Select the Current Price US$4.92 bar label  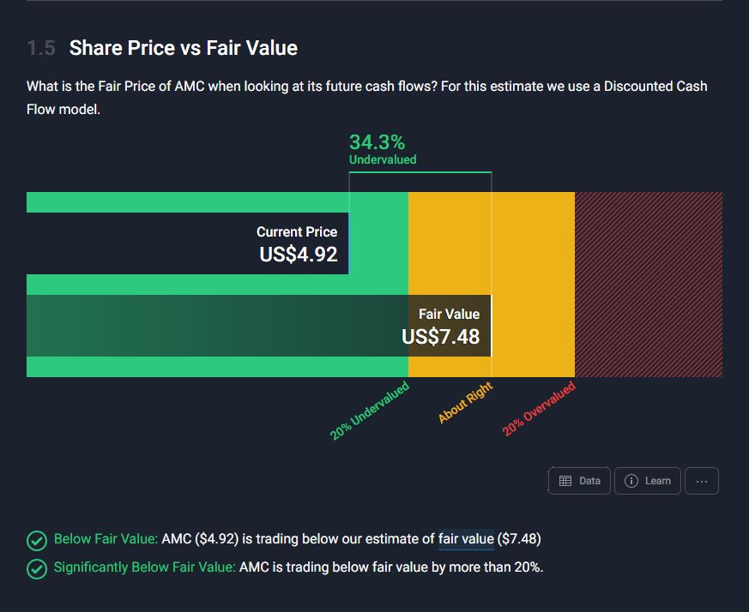[x=298, y=244]
